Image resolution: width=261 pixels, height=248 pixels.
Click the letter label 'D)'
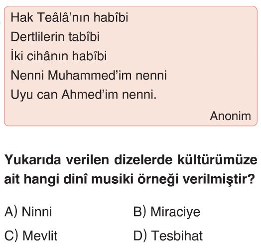140,236
